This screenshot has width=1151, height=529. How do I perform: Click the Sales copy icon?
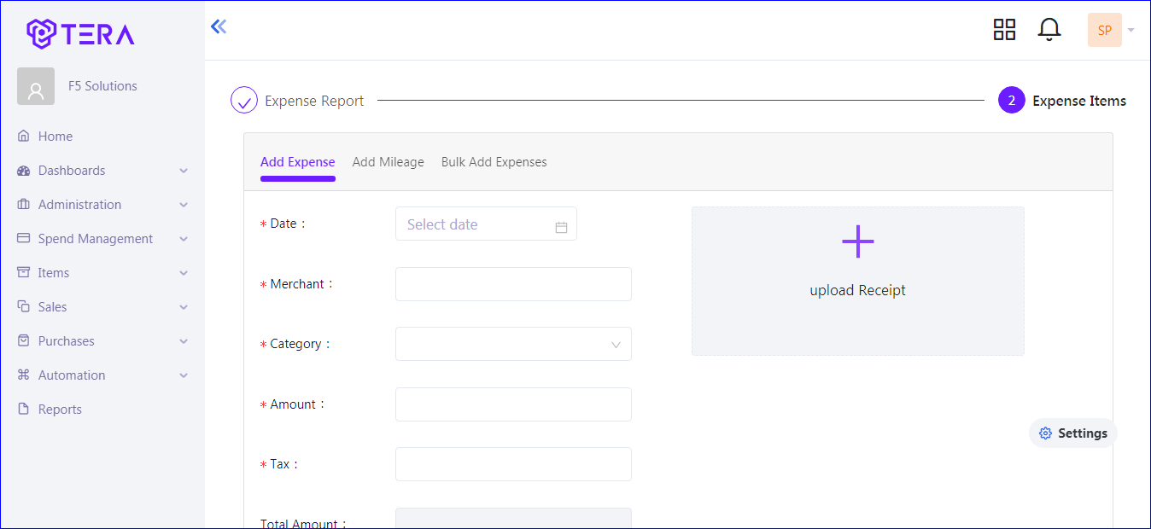tap(23, 307)
